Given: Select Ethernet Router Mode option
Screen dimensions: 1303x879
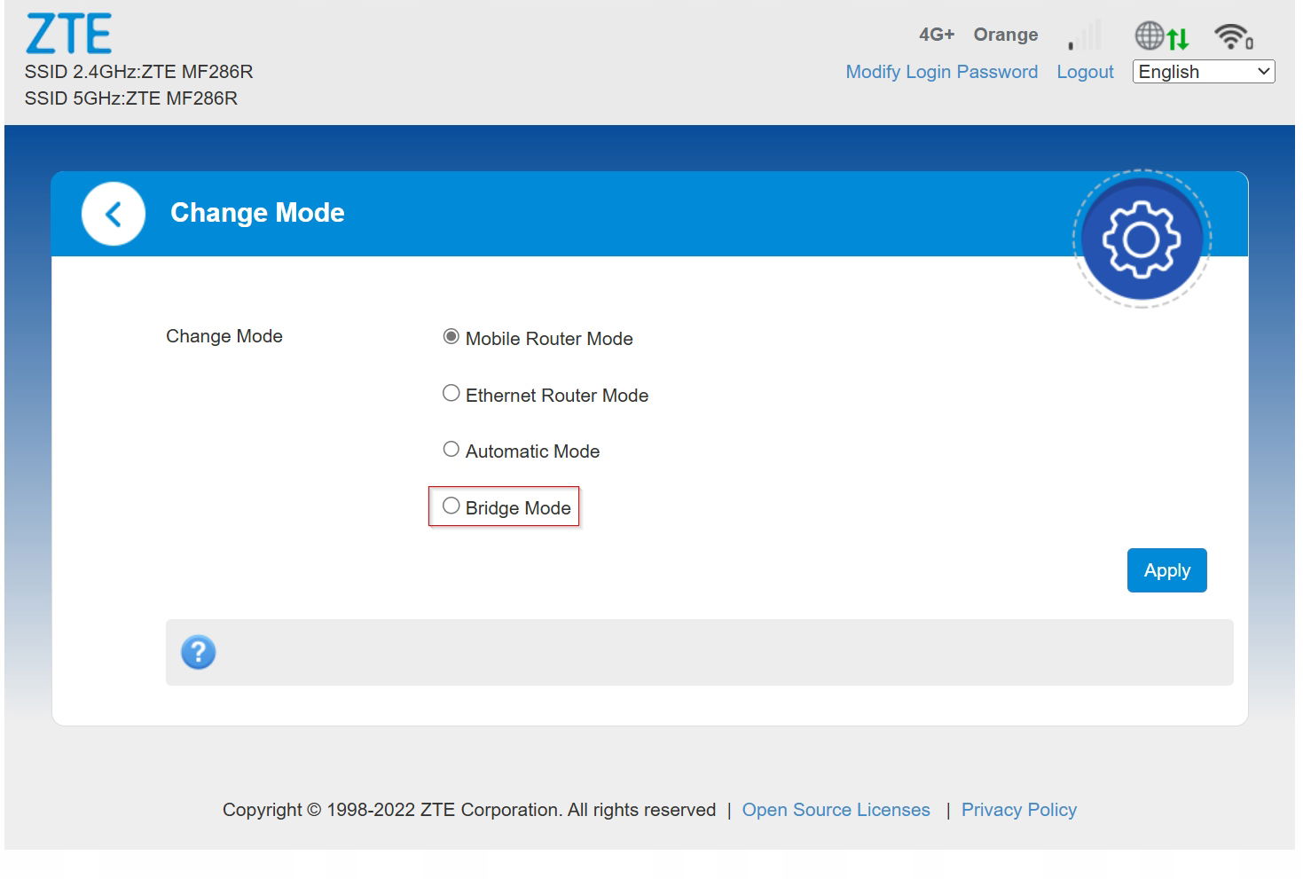Looking at the screenshot, I should click(x=451, y=393).
